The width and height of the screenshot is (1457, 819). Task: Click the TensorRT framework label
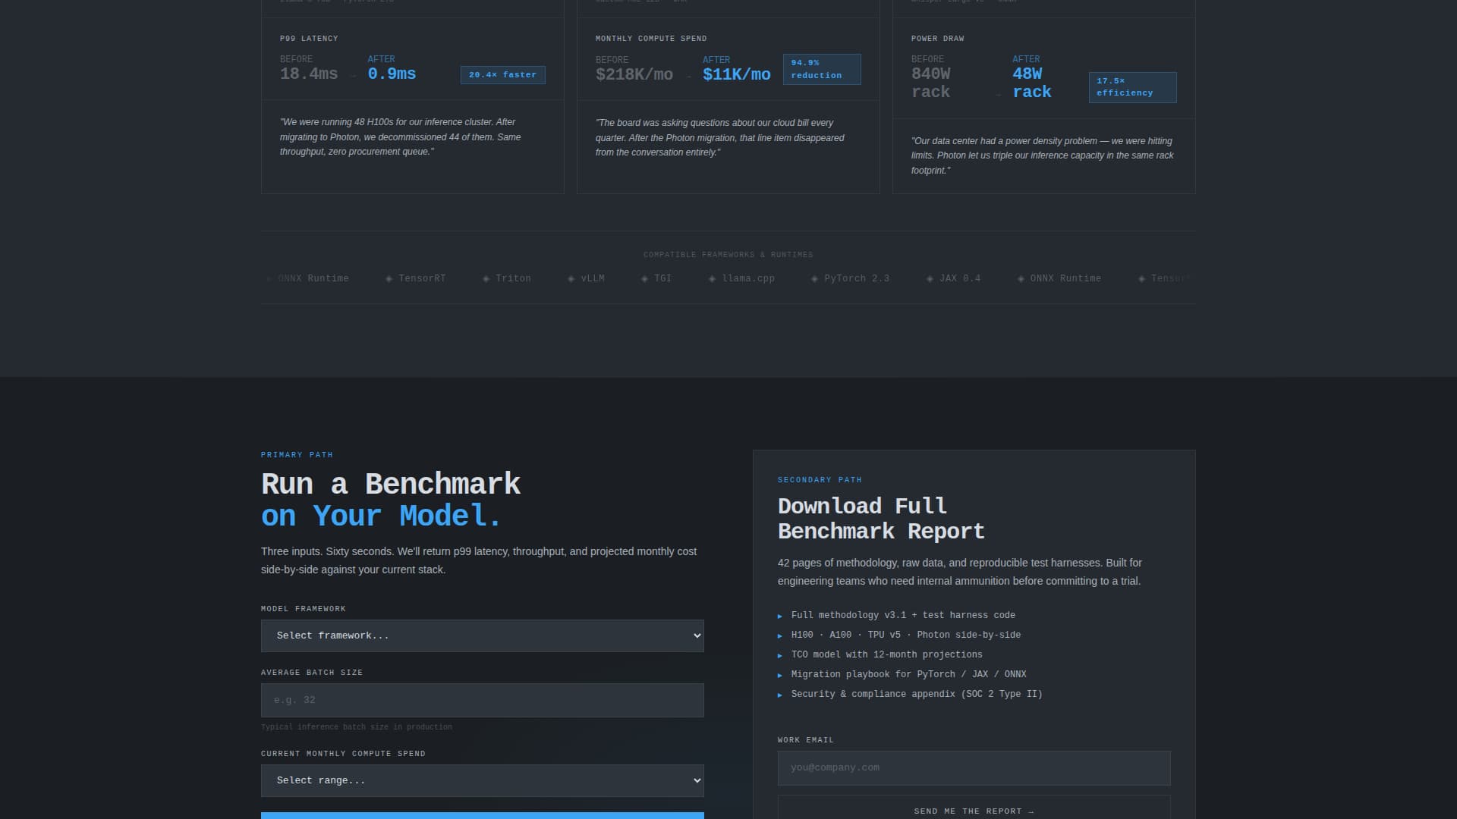coord(422,278)
